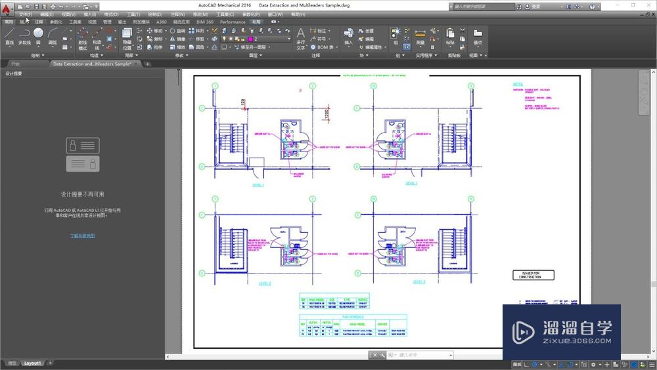
Task: Expand the Modify (修改) panel arrow
Action: [187, 56]
